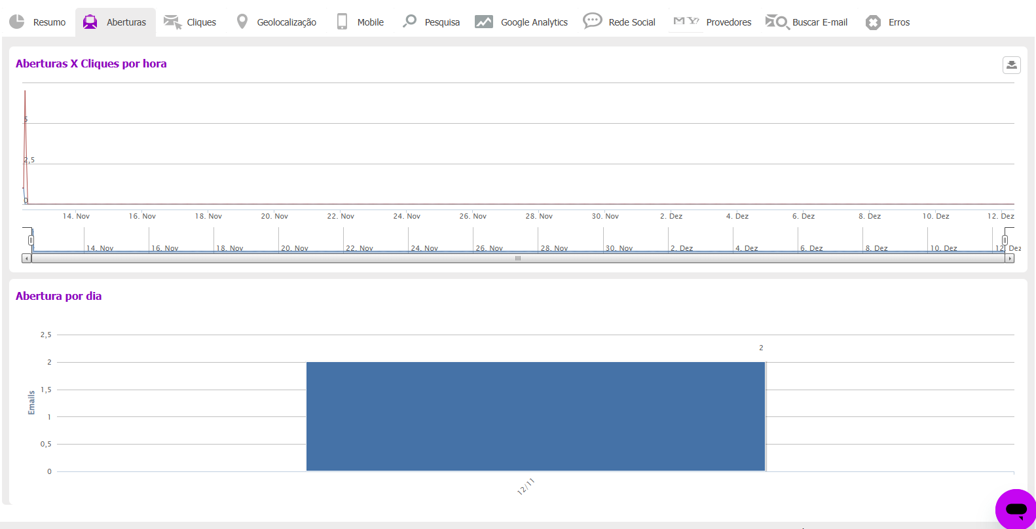Click the Provedores mail providers icon

(x=686, y=21)
